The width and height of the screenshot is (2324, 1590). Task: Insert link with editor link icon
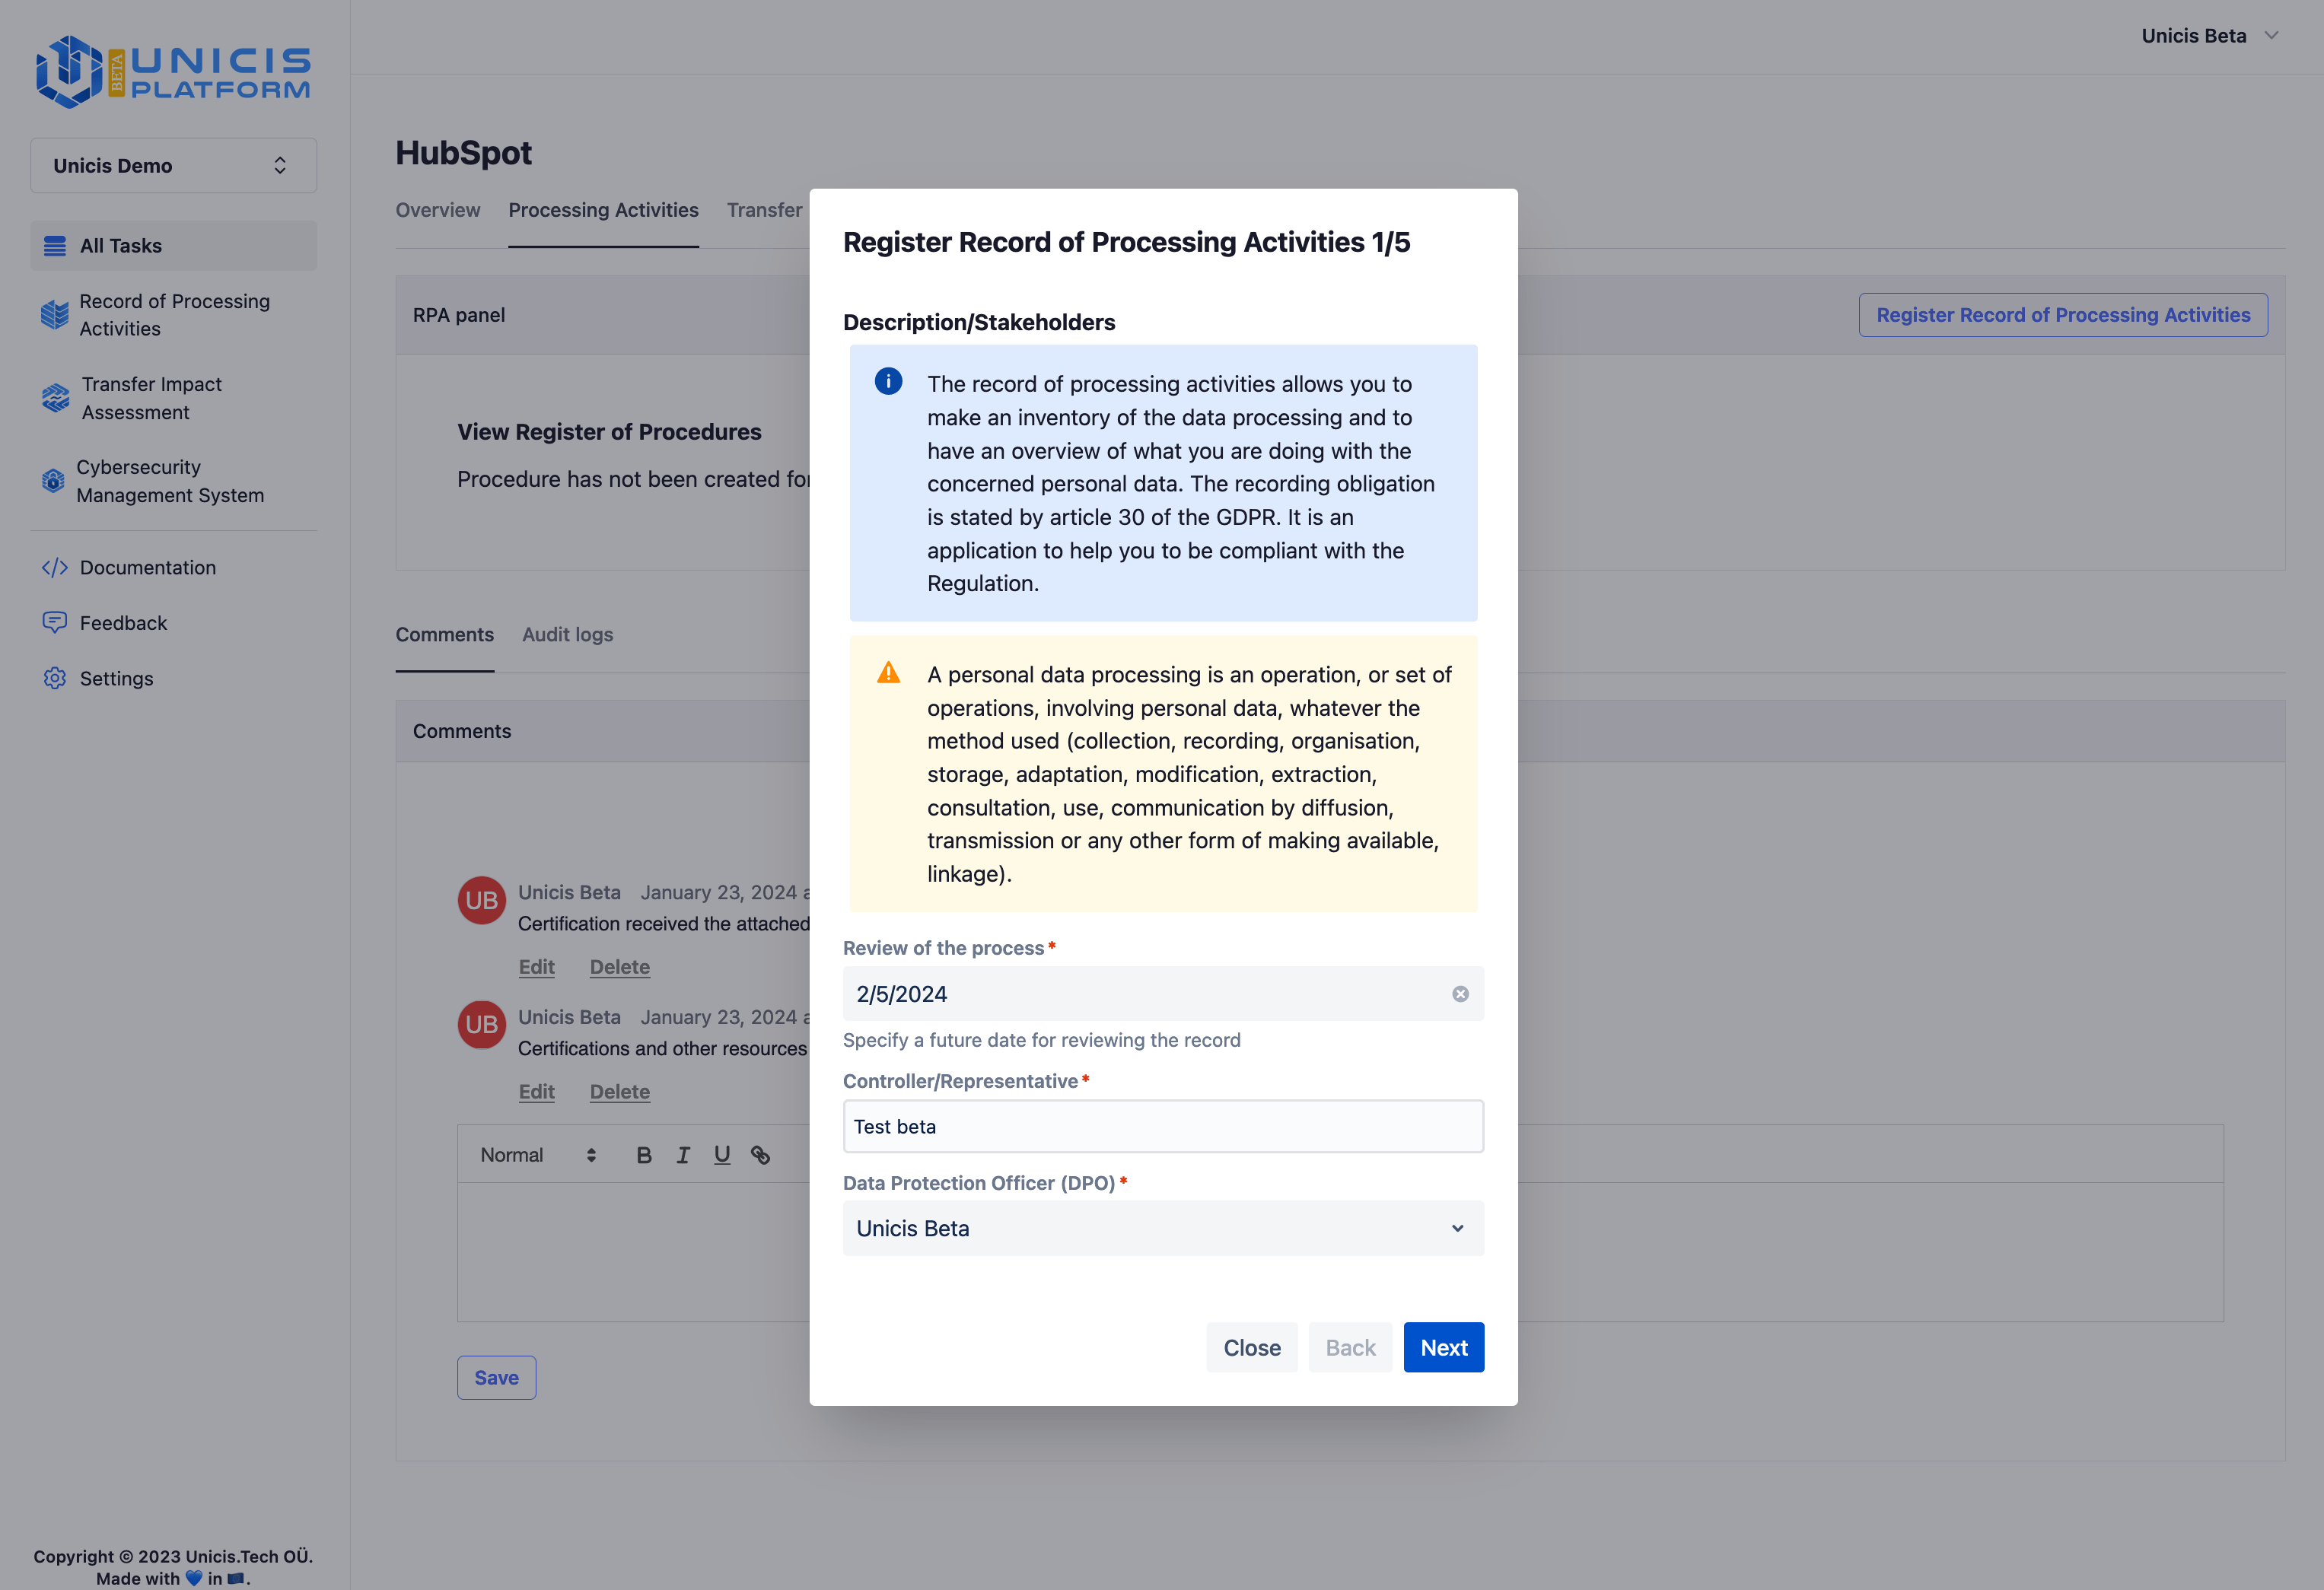point(761,1155)
